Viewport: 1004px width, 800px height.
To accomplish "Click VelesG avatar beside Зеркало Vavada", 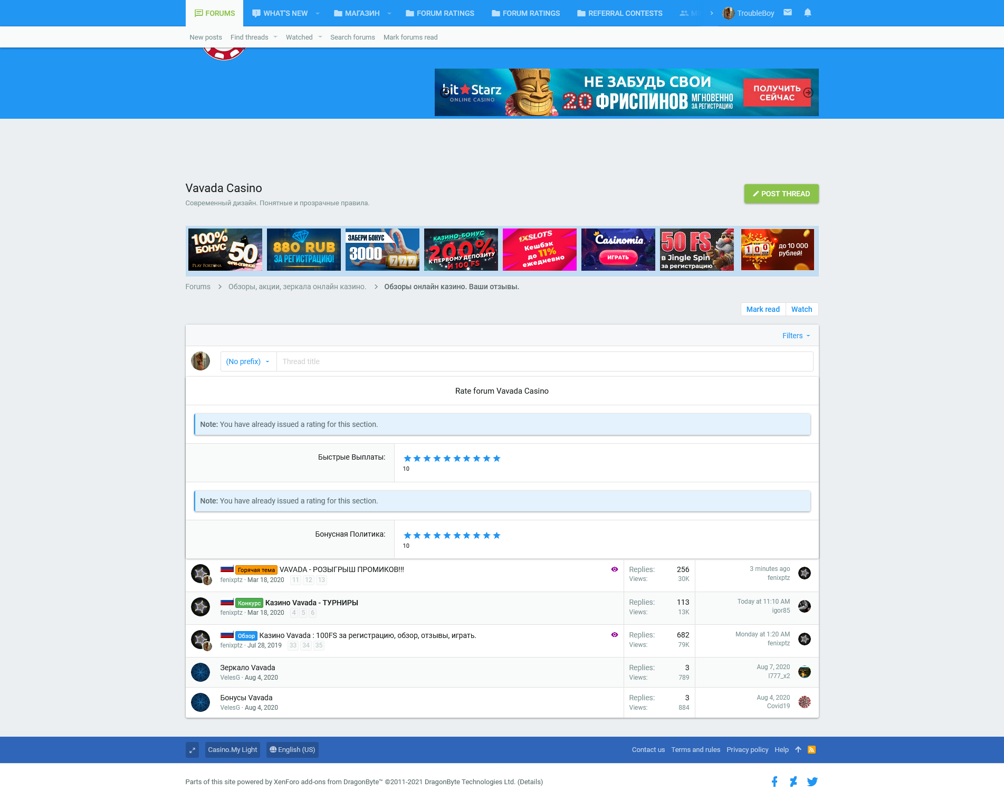I will point(200,672).
